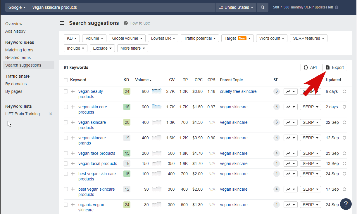This screenshot has width=357, height=214.
Task: Open SERP dropdown for 'vegan skincare brands'
Action: (310, 138)
